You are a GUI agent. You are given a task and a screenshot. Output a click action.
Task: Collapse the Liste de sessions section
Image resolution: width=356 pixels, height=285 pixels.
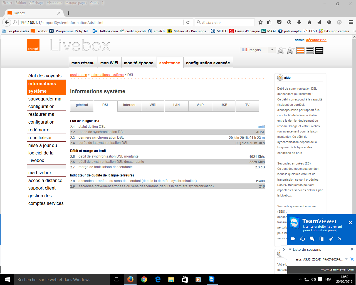click(290, 249)
